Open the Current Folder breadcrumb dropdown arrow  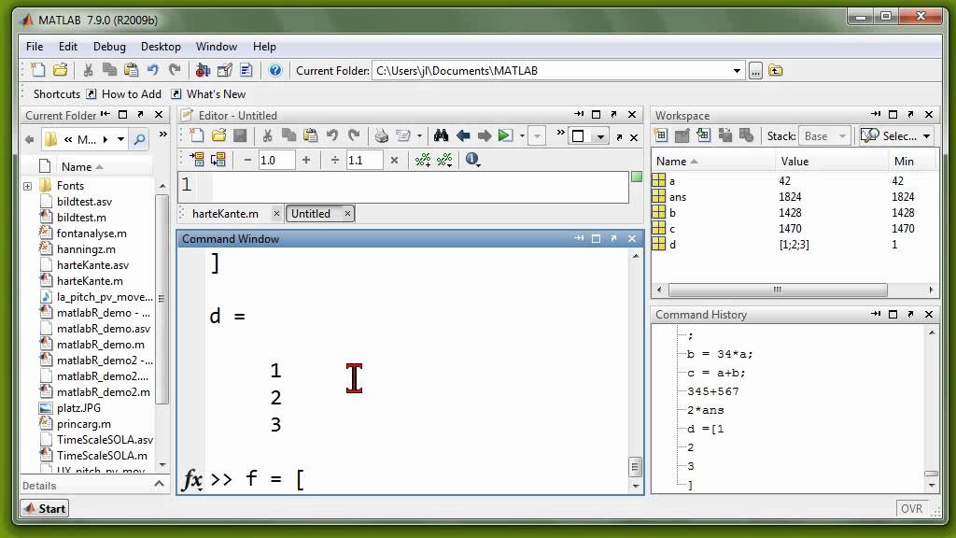pos(120,139)
